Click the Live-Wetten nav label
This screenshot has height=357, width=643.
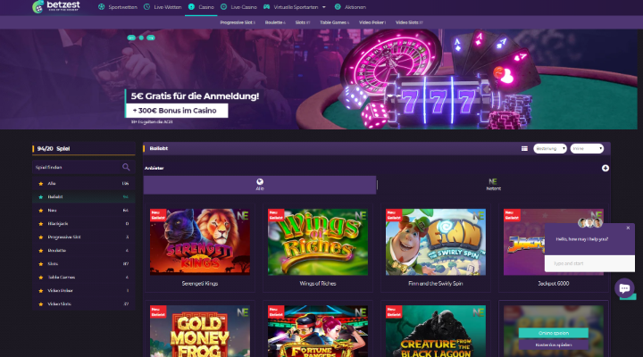point(167,7)
